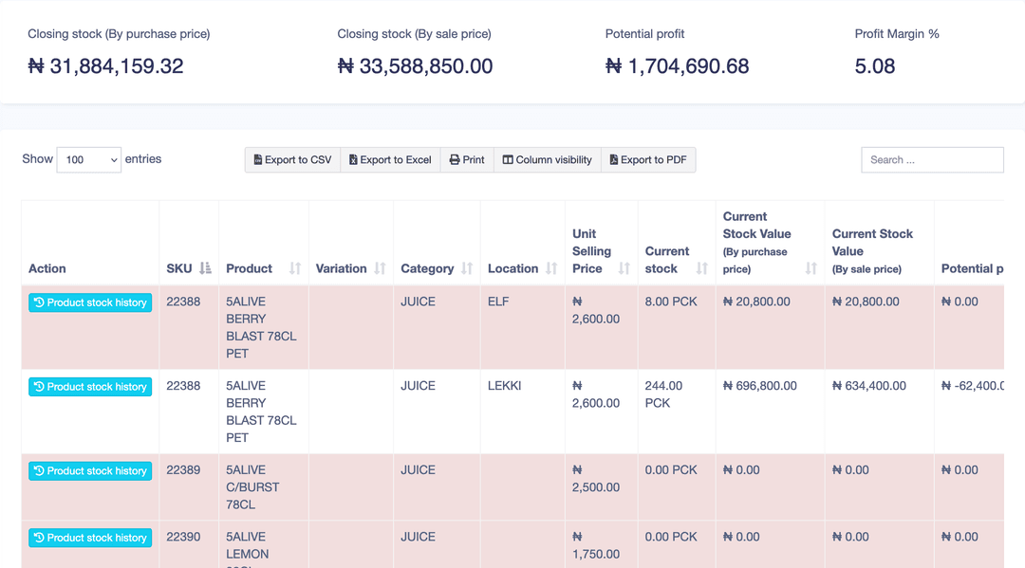Sort by Unit Selling Price icon
This screenshot has height=568, width=1025.
[x=624, y=268]
